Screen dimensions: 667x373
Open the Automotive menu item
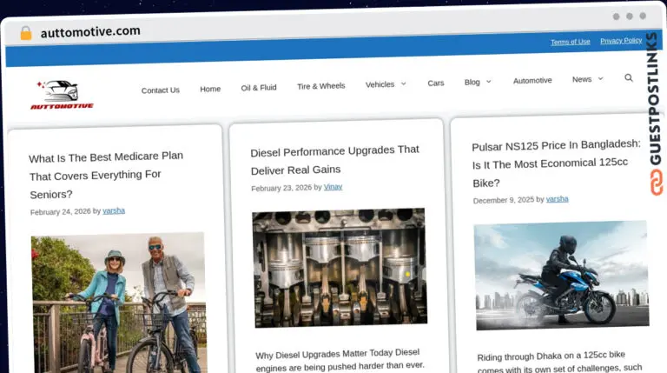[x=532, y=81]
